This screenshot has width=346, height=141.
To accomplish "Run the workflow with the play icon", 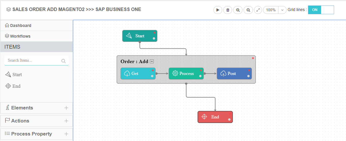I will 218,10.
